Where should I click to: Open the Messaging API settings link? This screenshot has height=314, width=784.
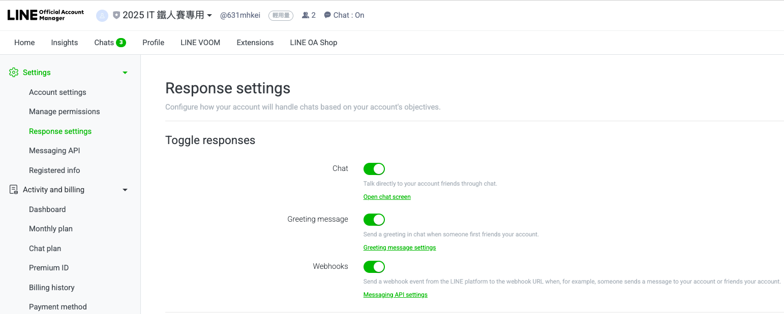pyautogui.click(x=396, y=295)
